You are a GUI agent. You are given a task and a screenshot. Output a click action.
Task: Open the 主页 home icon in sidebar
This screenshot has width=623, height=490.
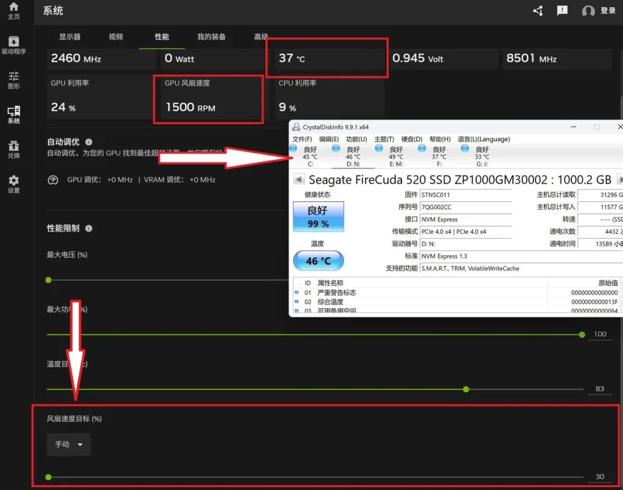[13, 11]
